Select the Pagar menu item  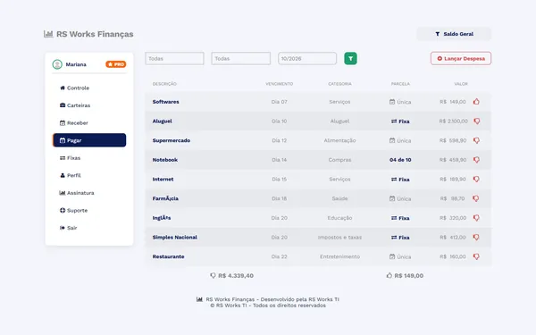point(89,140)
